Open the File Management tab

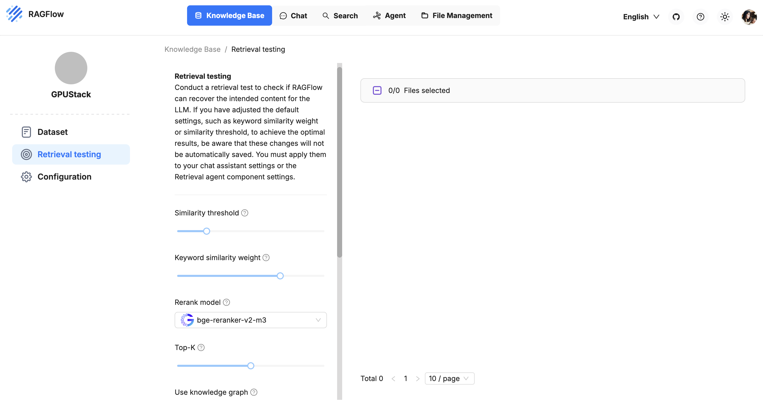click(x=457, y=15)
